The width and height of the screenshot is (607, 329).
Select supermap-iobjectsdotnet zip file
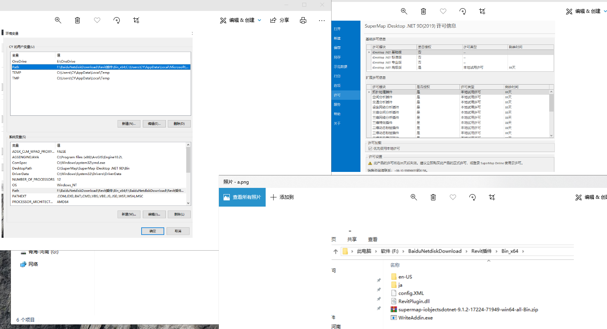[465, 310]
